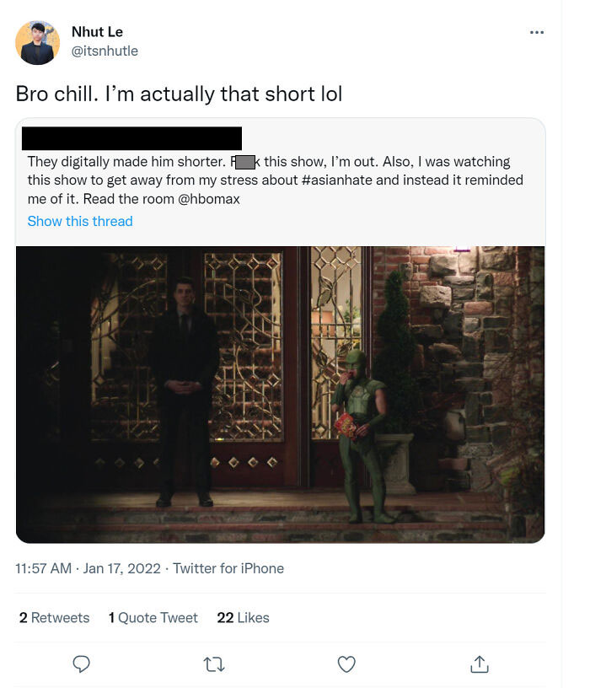Click the Twitter for iPhone source label
The image size is (590, 688).
point(228,568)
